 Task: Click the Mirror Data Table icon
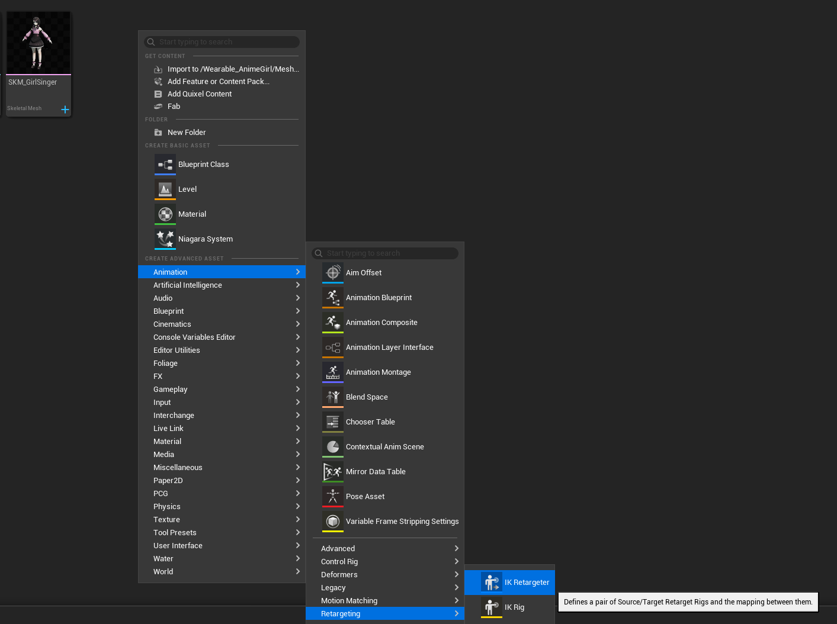(x=332, y=471)
